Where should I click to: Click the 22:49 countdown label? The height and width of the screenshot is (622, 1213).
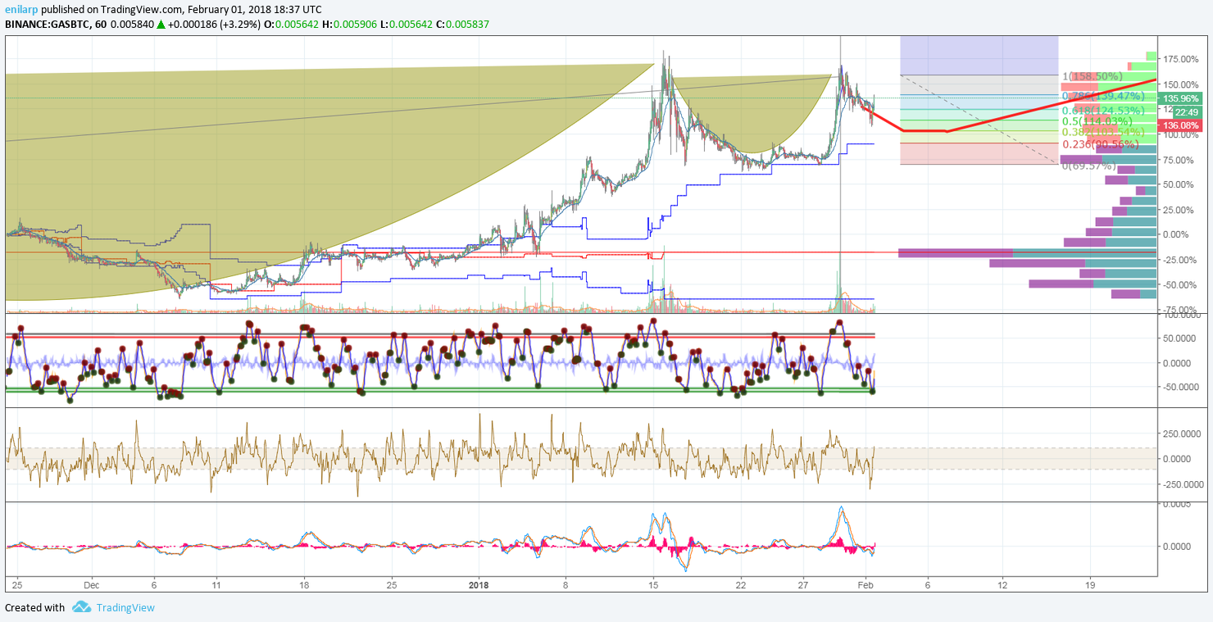1187,112
